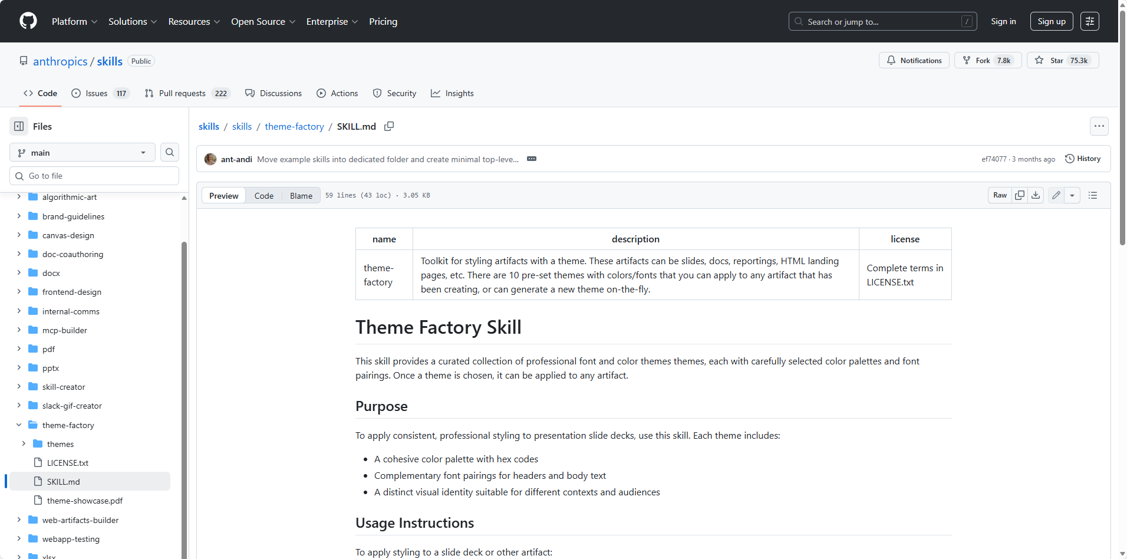This screenshot has width=1127, height=559.
Task: Click the search files magnifier icon
Action: point(170,152)
